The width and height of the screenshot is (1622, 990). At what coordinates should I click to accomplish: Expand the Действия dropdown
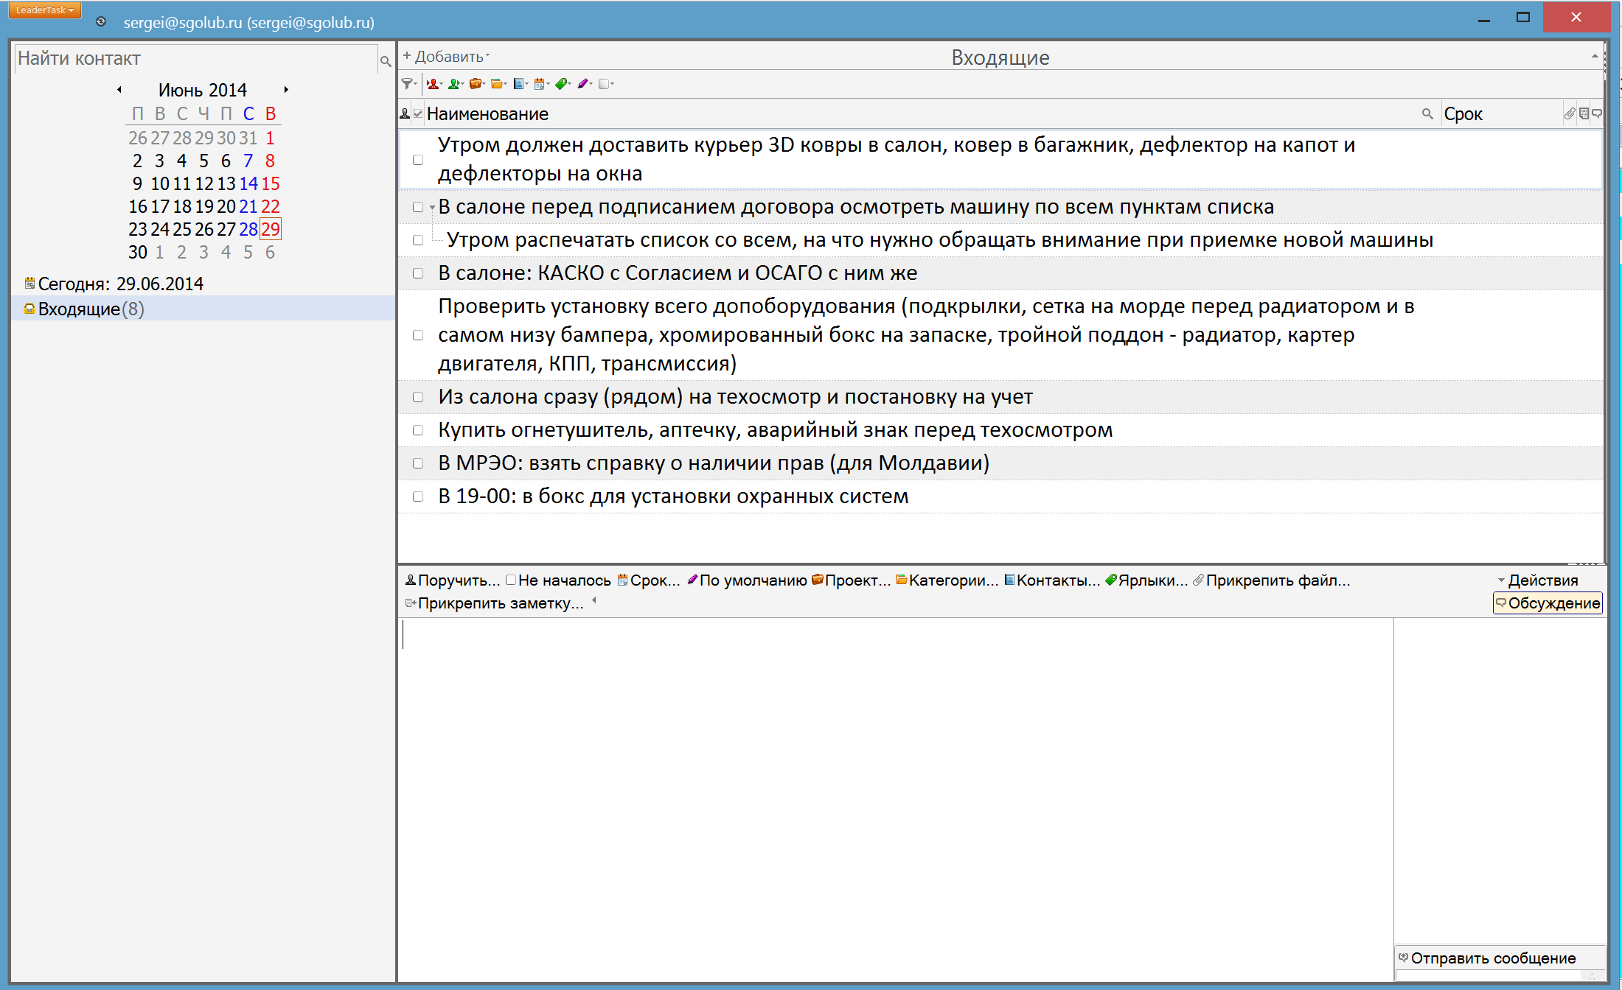[1538, 580]
